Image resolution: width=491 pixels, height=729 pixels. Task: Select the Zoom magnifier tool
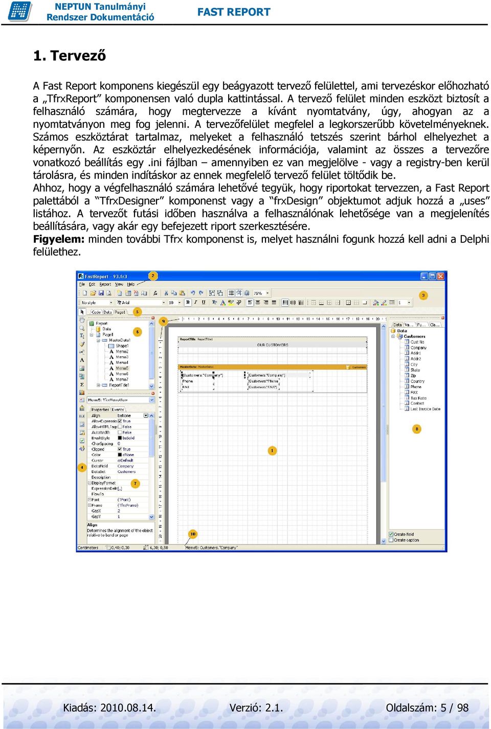(x=82, y=328)
